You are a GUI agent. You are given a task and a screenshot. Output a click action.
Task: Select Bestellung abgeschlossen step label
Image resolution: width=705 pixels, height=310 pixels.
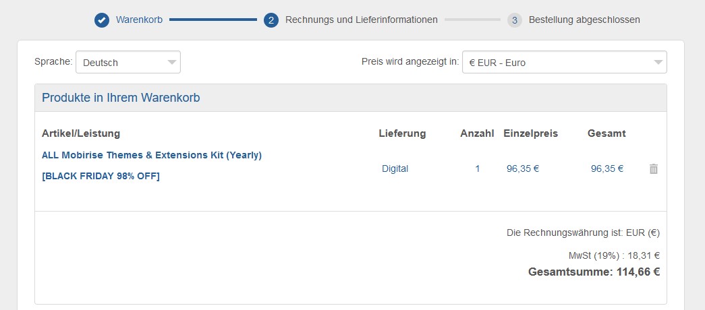(x=584, y=20)
